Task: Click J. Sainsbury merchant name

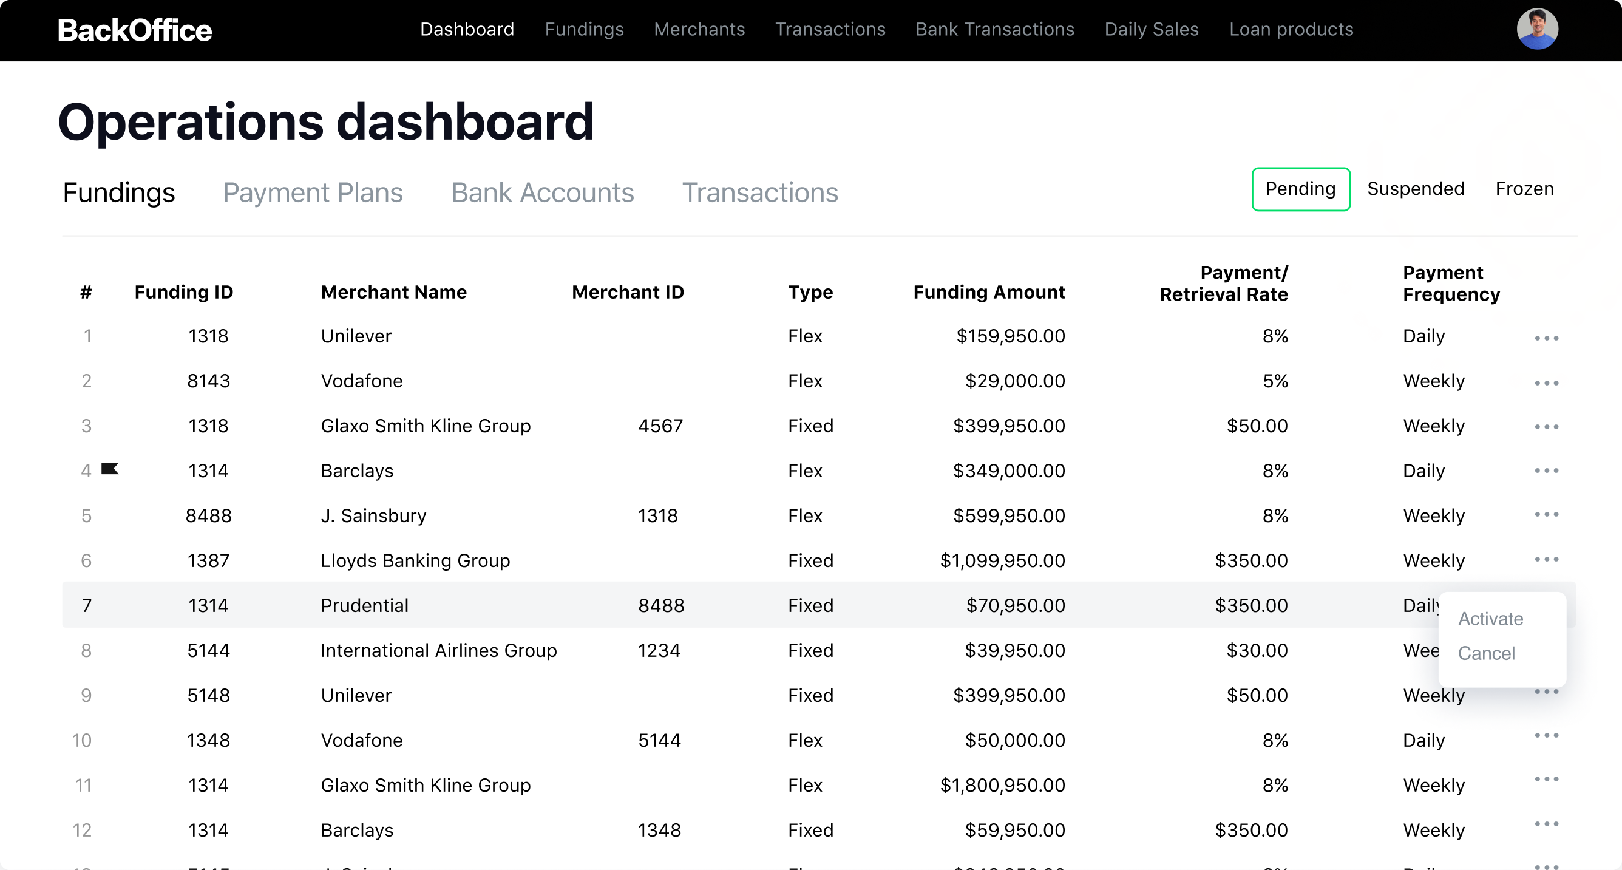Action: pos(373,515)
